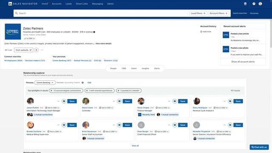Toggle the 13 second-degree connections spotlight
The height and width of the screenshot is (153, 272).
tap(66, 91)
